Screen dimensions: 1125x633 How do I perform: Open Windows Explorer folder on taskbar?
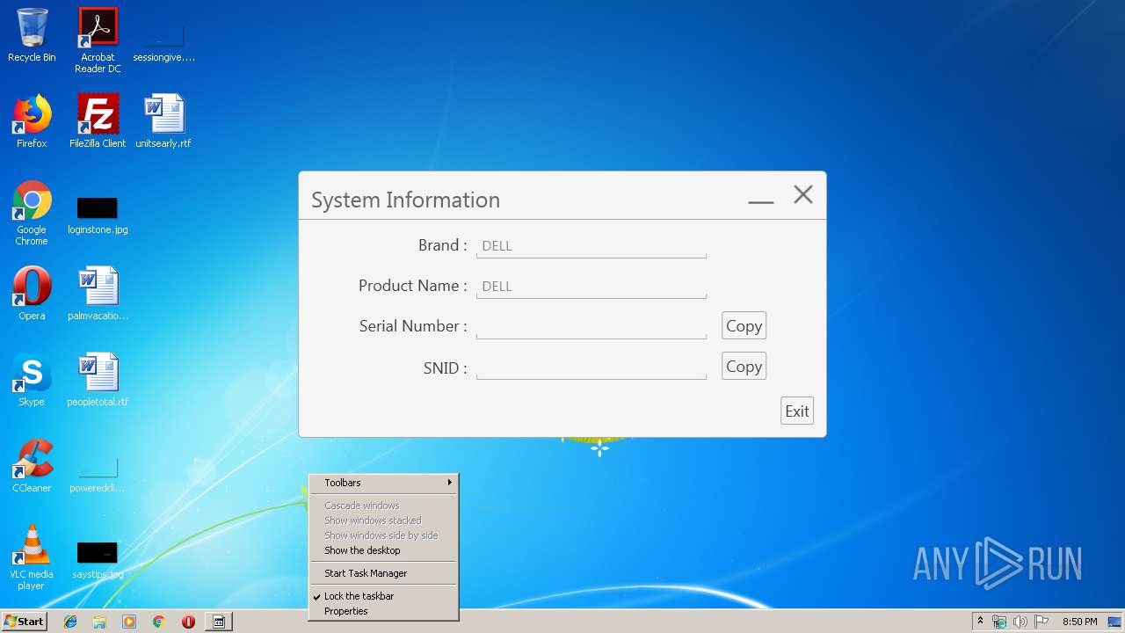[99, 622]
